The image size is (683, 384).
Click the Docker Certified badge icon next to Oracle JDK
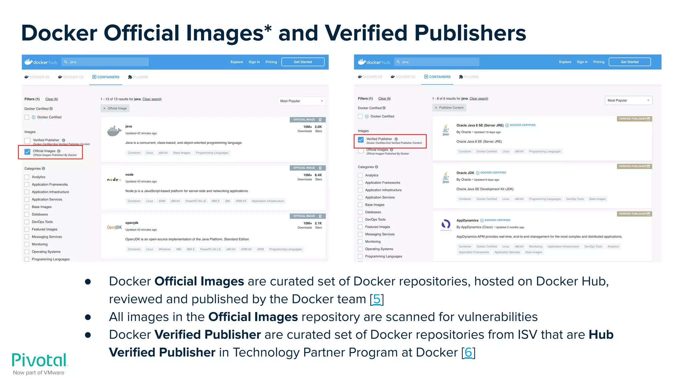[x=478, y=173]
